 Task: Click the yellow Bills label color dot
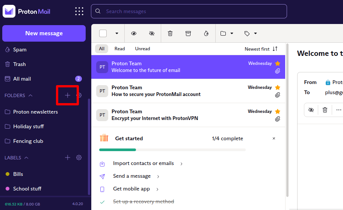click(8, 174)
